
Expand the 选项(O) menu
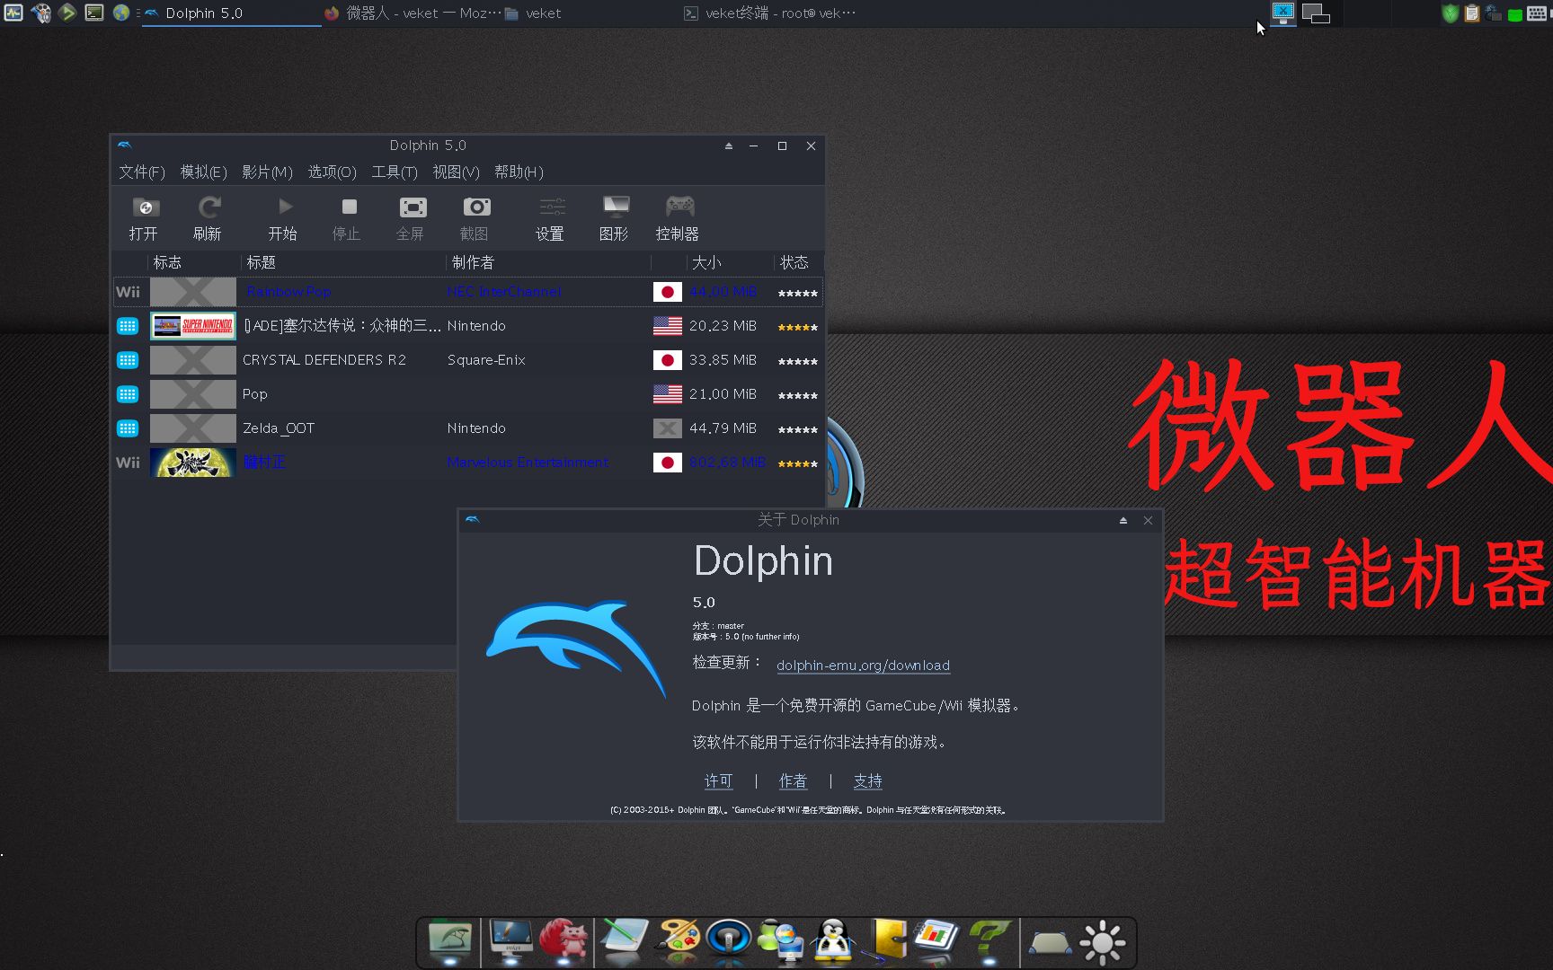(332, 172)
